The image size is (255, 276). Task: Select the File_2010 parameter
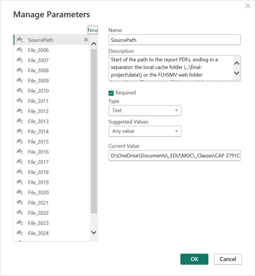52,91
